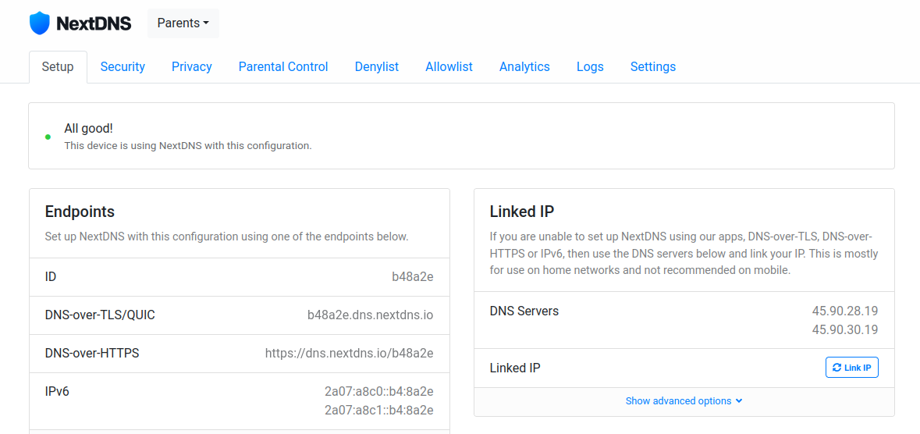Click the first IPv6 address 2a07:a8c0::b4:8a2e
This screenshot has height=434, width=920.
click(x=378, y=392)
